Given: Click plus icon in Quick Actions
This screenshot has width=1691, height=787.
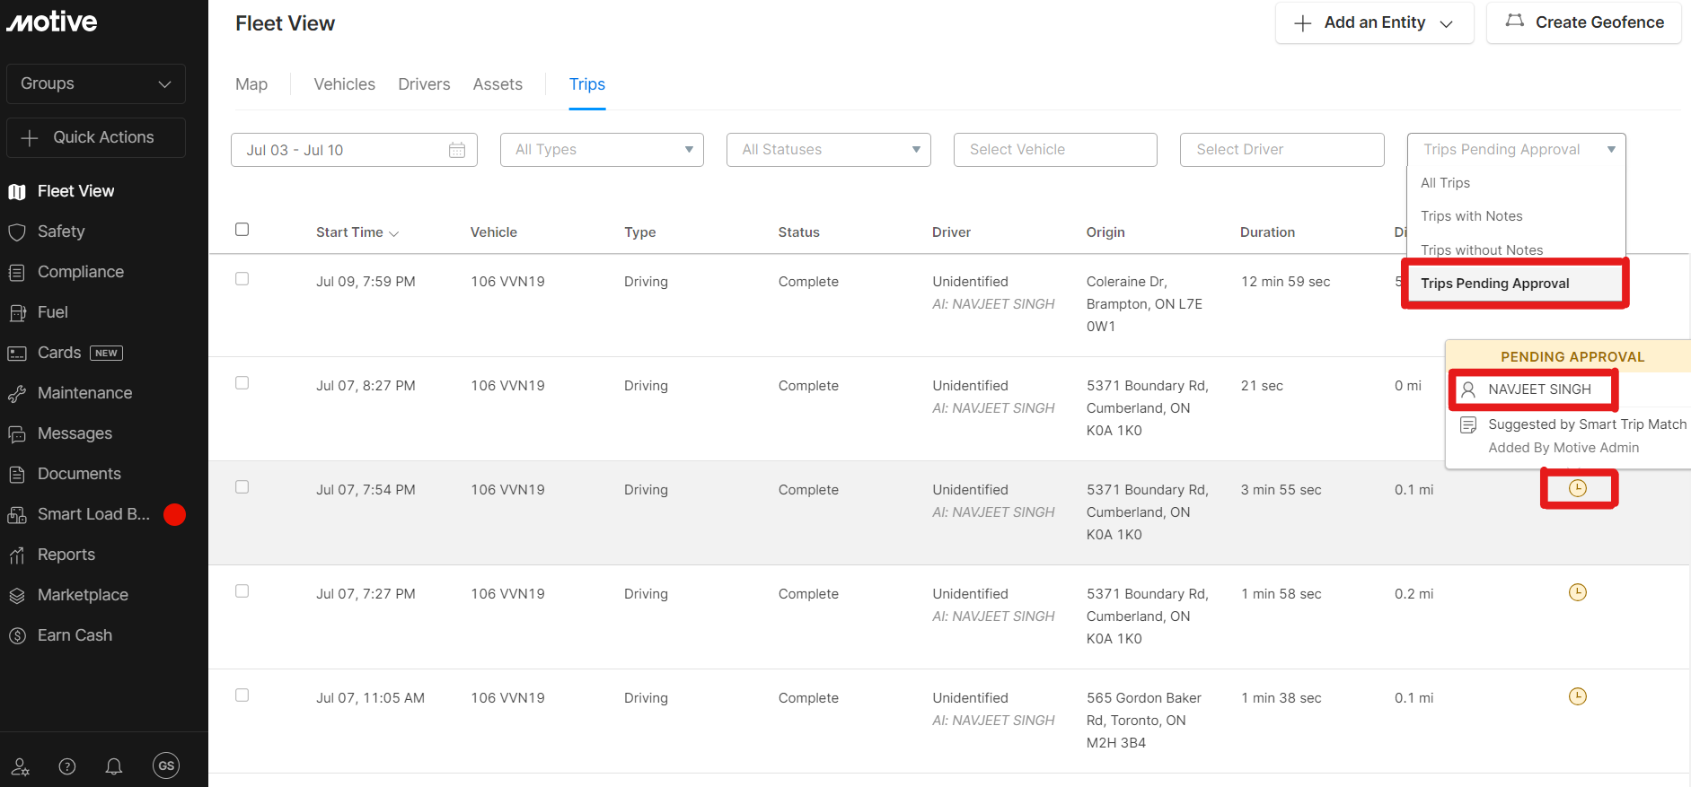Looking at the screenshot, I should [x=30, y=137].
